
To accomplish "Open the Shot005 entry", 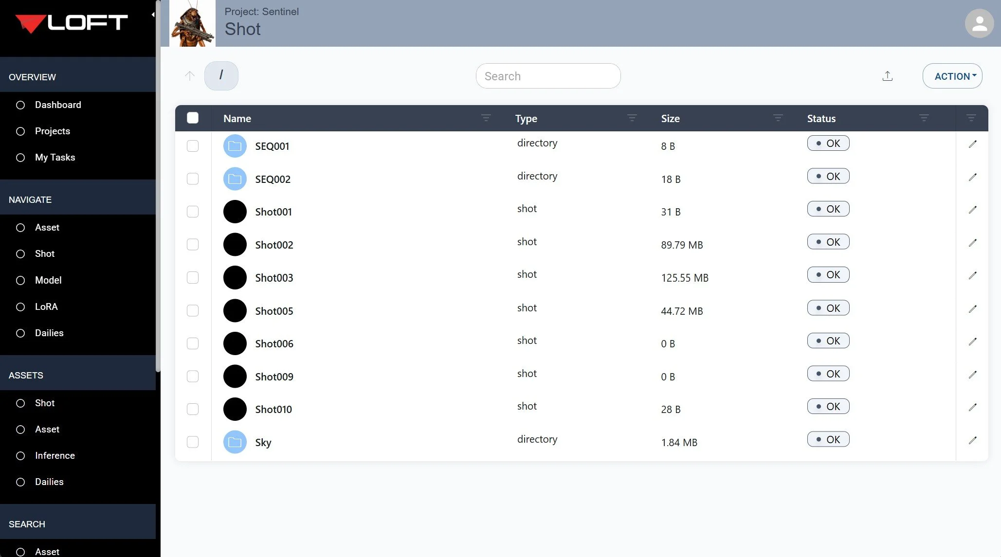I will pos(274,311).
